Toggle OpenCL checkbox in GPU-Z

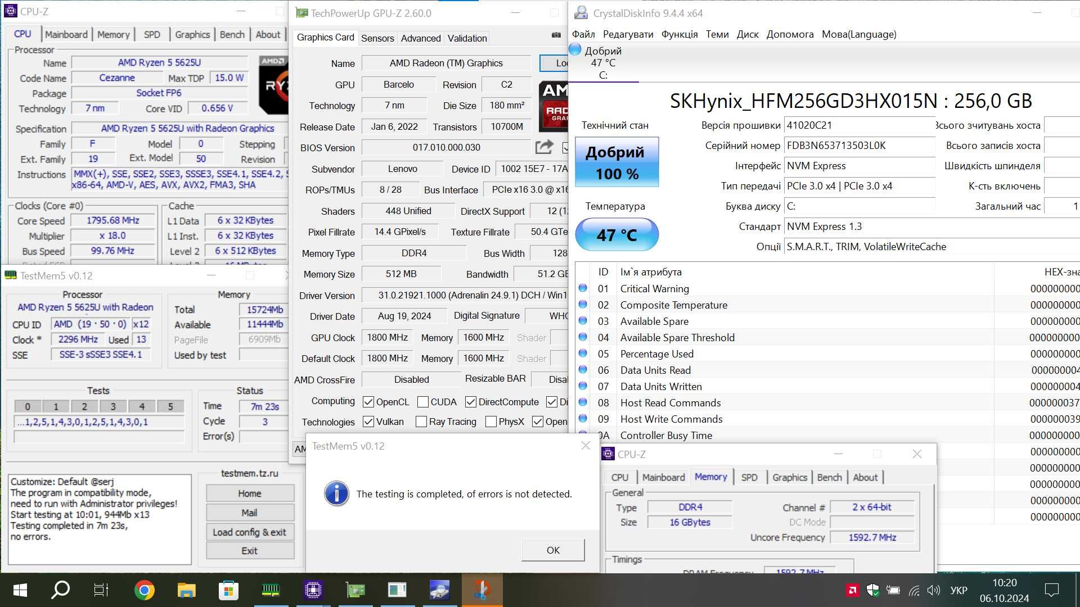pyautogui.click(x=368, y=402)
